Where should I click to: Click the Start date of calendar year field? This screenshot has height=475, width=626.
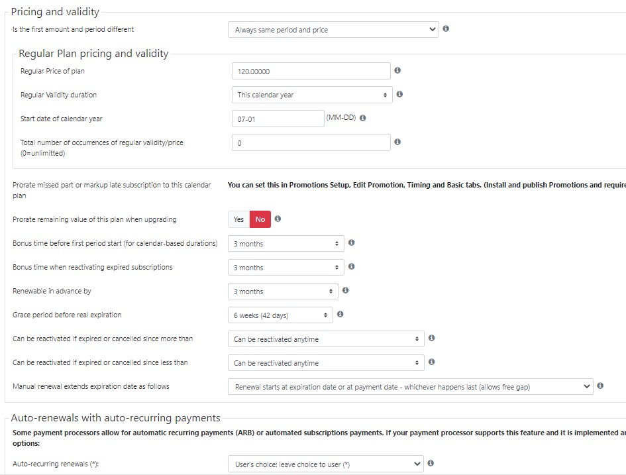tap(278, 119)
